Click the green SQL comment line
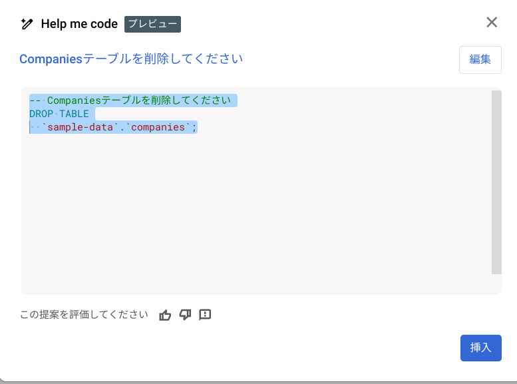Screen dimensions: 517x384 130,100
